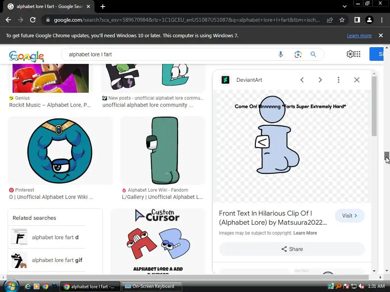This screenshot has height=292, width=390.
Task: Open the Chrome profile menu
Action: (369, 20)
